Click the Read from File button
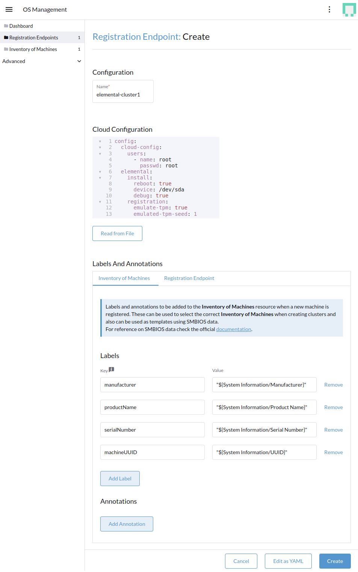This screenshot has width=358, height=572. (117, 233)
